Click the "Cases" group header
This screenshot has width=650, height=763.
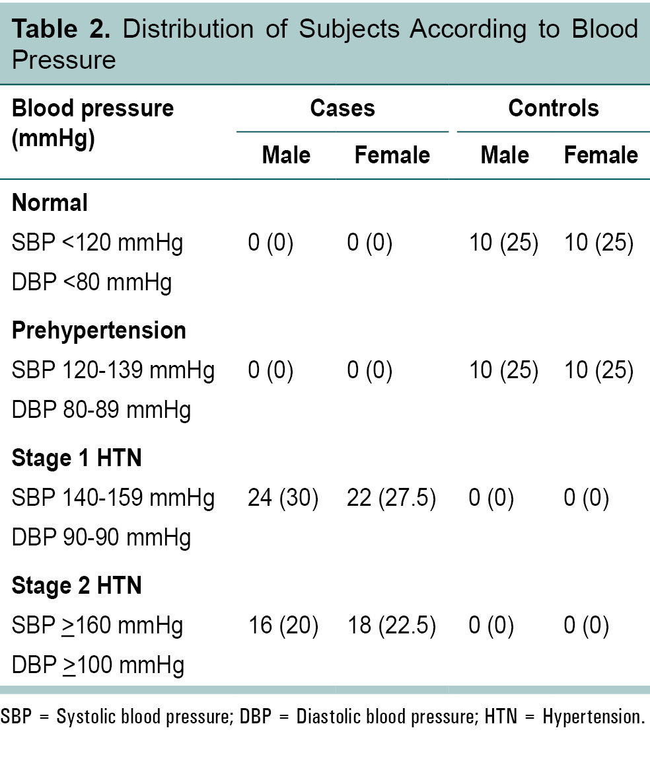342,108
